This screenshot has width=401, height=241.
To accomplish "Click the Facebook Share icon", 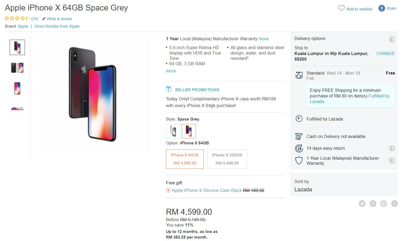I will [382, 8].
